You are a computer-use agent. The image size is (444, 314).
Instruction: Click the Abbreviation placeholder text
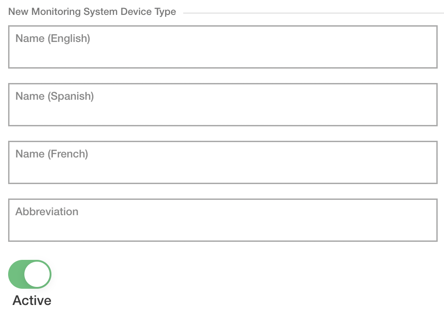coord(47,212)
